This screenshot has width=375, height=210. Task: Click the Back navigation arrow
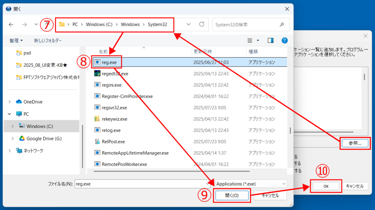click(11, 25)
